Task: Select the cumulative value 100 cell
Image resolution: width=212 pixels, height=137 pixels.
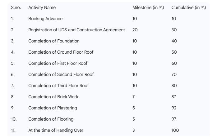Action: point(175,130)
